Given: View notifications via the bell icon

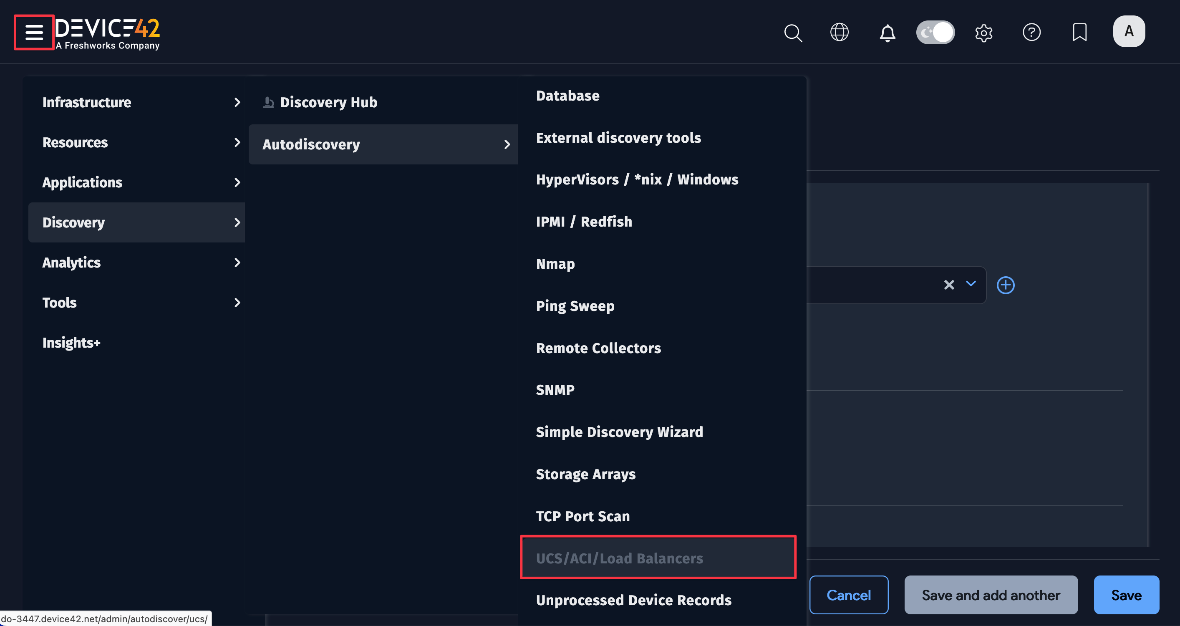Looking at the screenshot, I should 887,33.
